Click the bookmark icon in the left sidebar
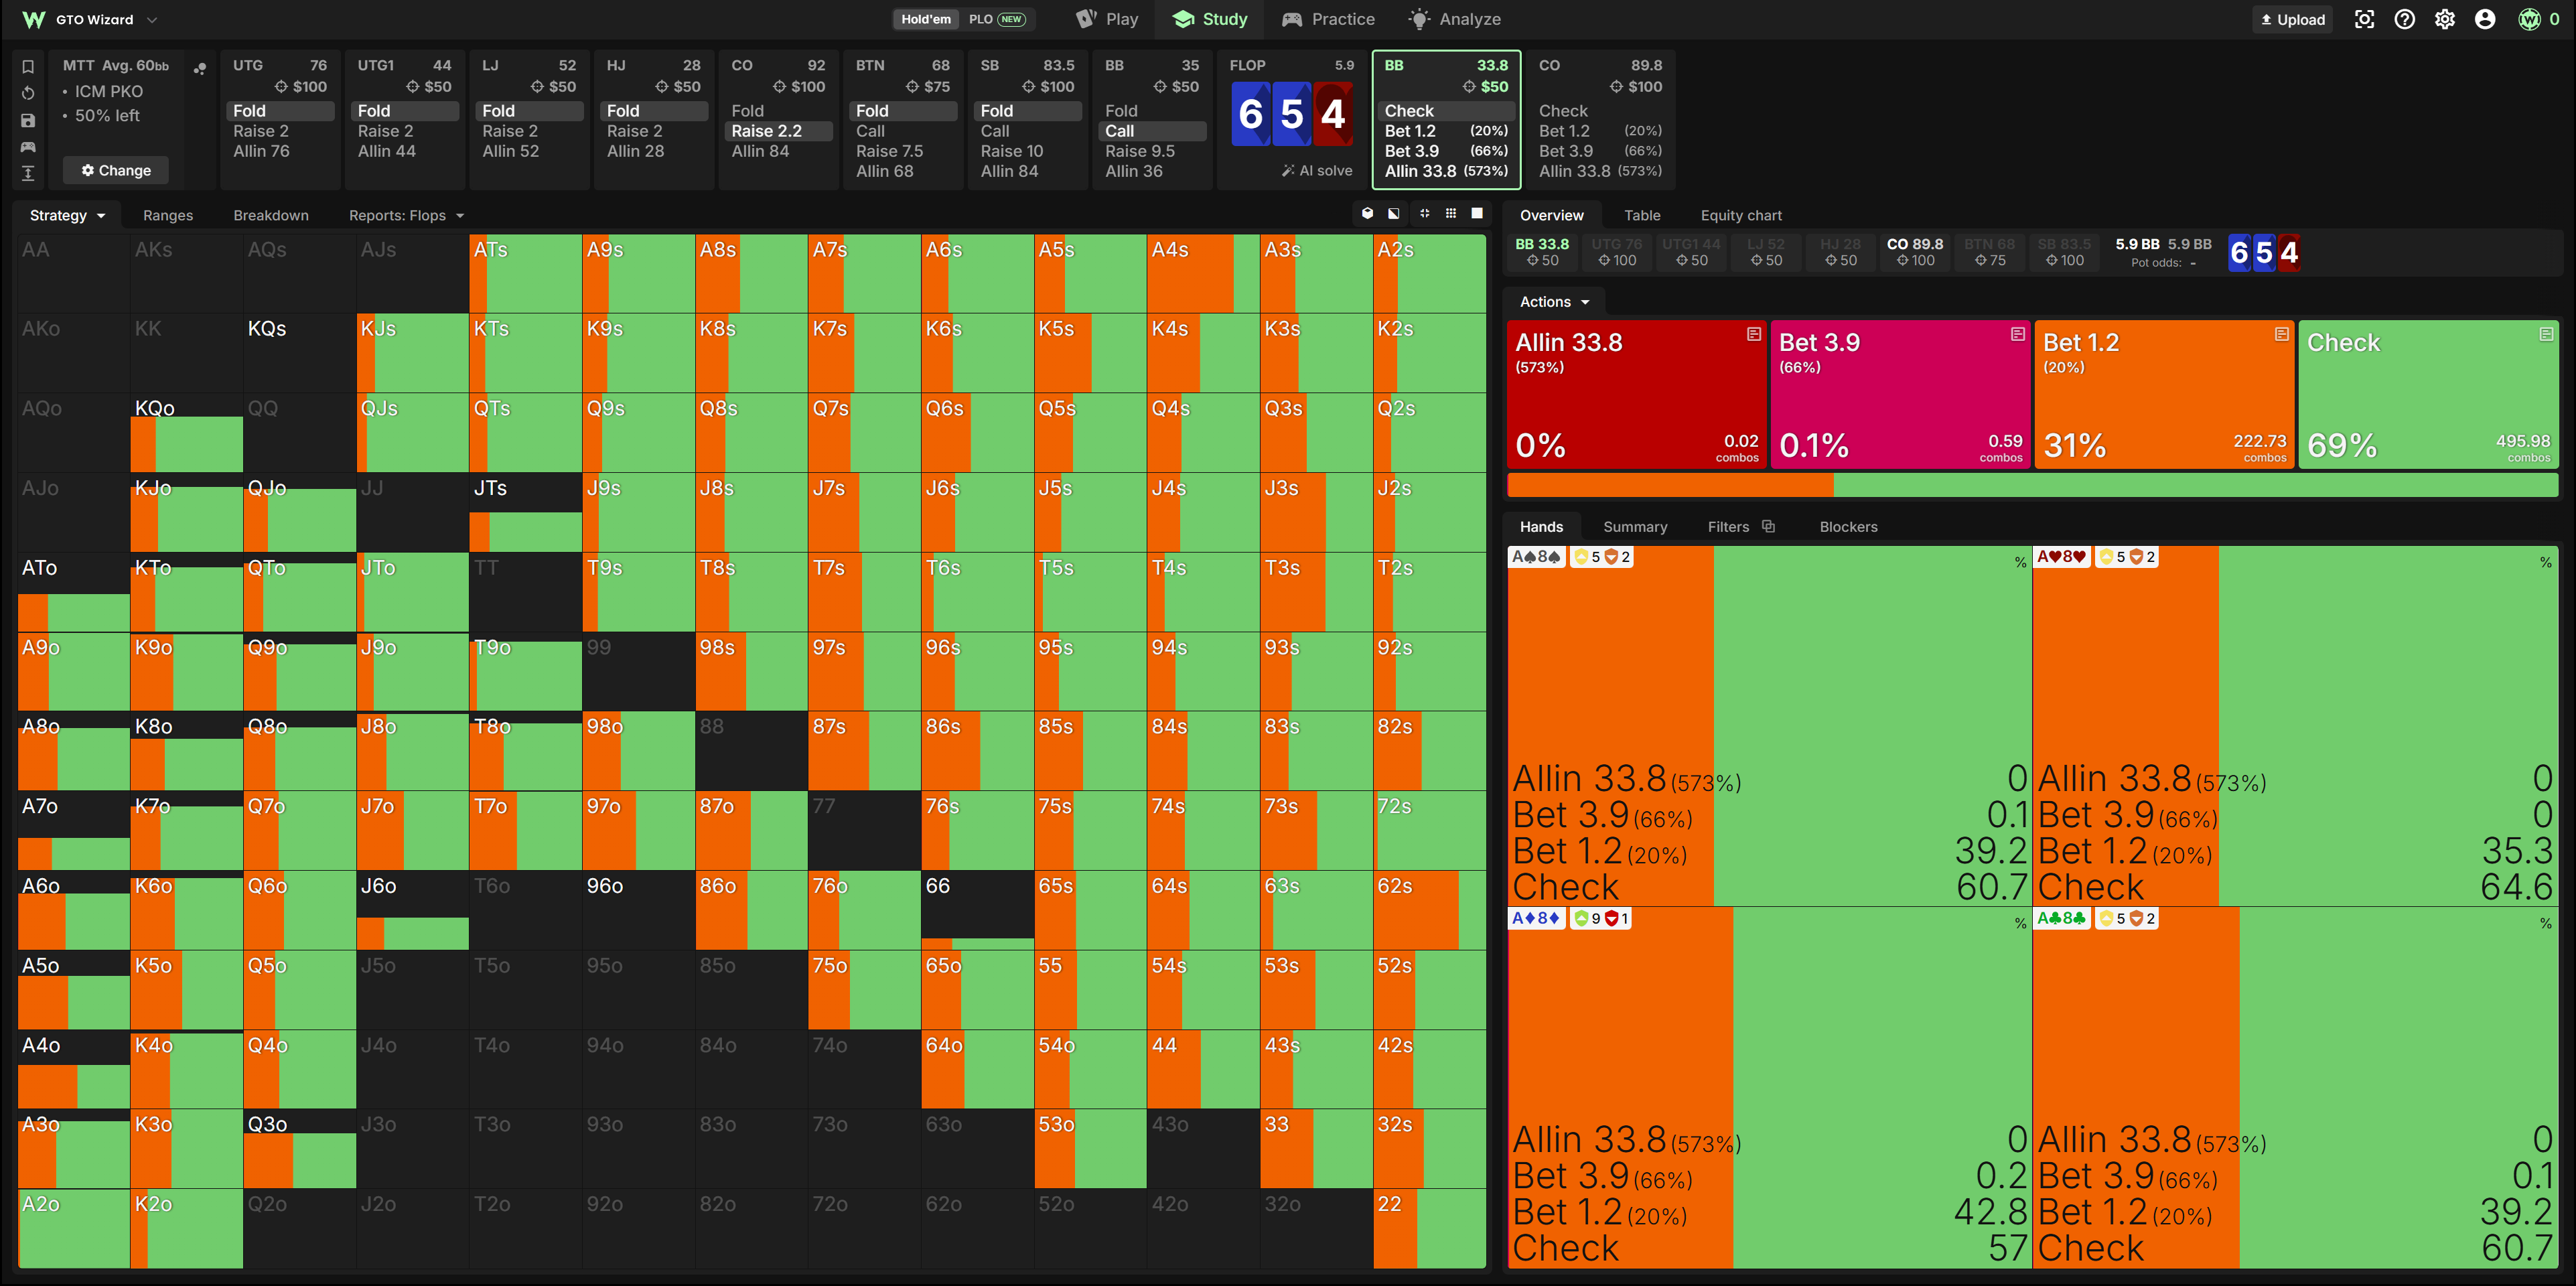 [x=28, y=67]
